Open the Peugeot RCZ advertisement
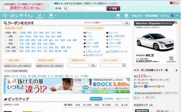Image resolution: width=181 pixels, height=112 pixels. pyautogui.click(x=155, y=43)
